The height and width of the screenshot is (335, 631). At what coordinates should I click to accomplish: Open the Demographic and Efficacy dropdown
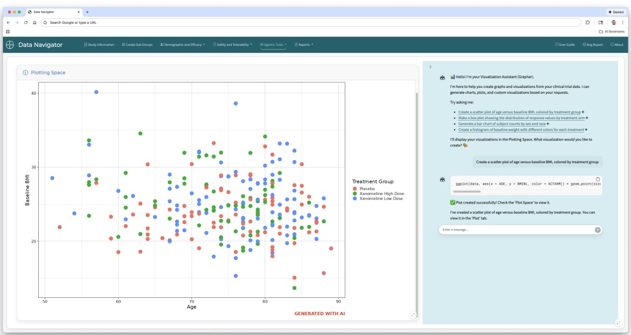[x=183, y=45]
